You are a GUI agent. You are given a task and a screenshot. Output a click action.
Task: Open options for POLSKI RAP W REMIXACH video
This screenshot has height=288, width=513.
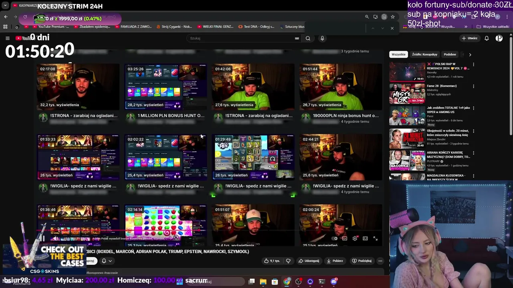tap(473, 64)
